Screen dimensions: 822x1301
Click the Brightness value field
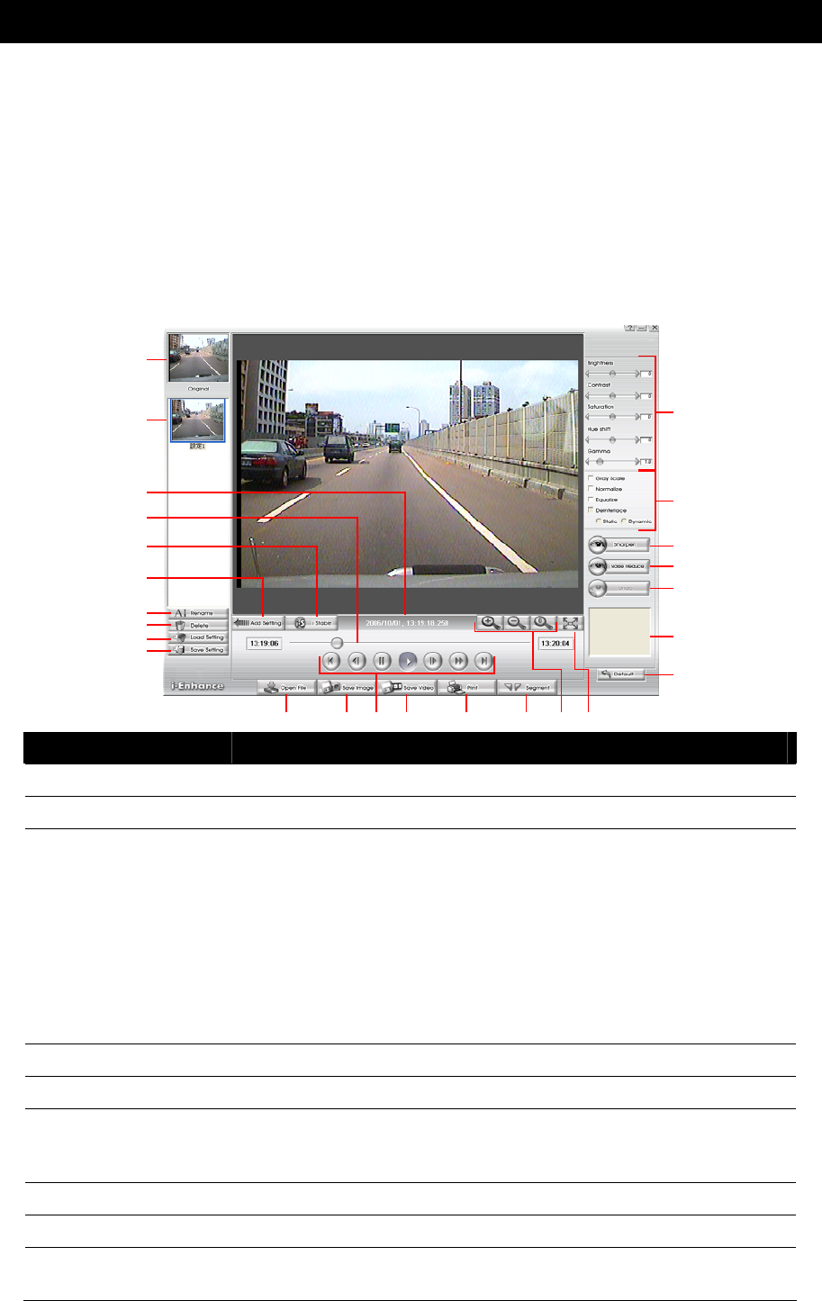(x=646, y=373)
